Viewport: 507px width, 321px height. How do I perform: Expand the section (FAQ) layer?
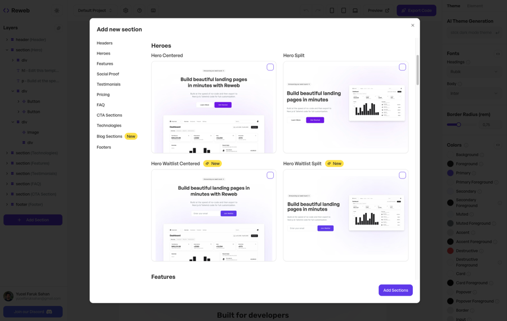pyautogui.click(x=7, y=184)
